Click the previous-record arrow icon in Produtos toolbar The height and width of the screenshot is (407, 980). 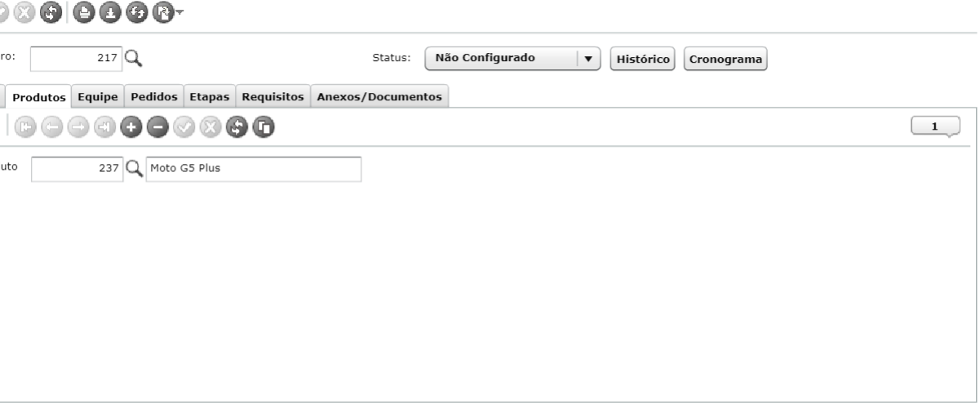coord(52,126)
